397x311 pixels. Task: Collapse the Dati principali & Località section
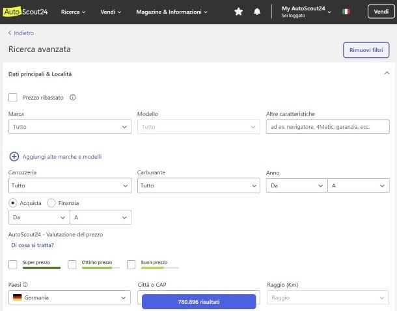click(x=387, y=74)
